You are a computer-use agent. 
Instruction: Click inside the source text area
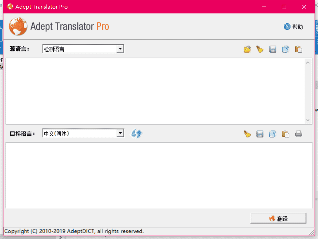[x=155, y=91]
